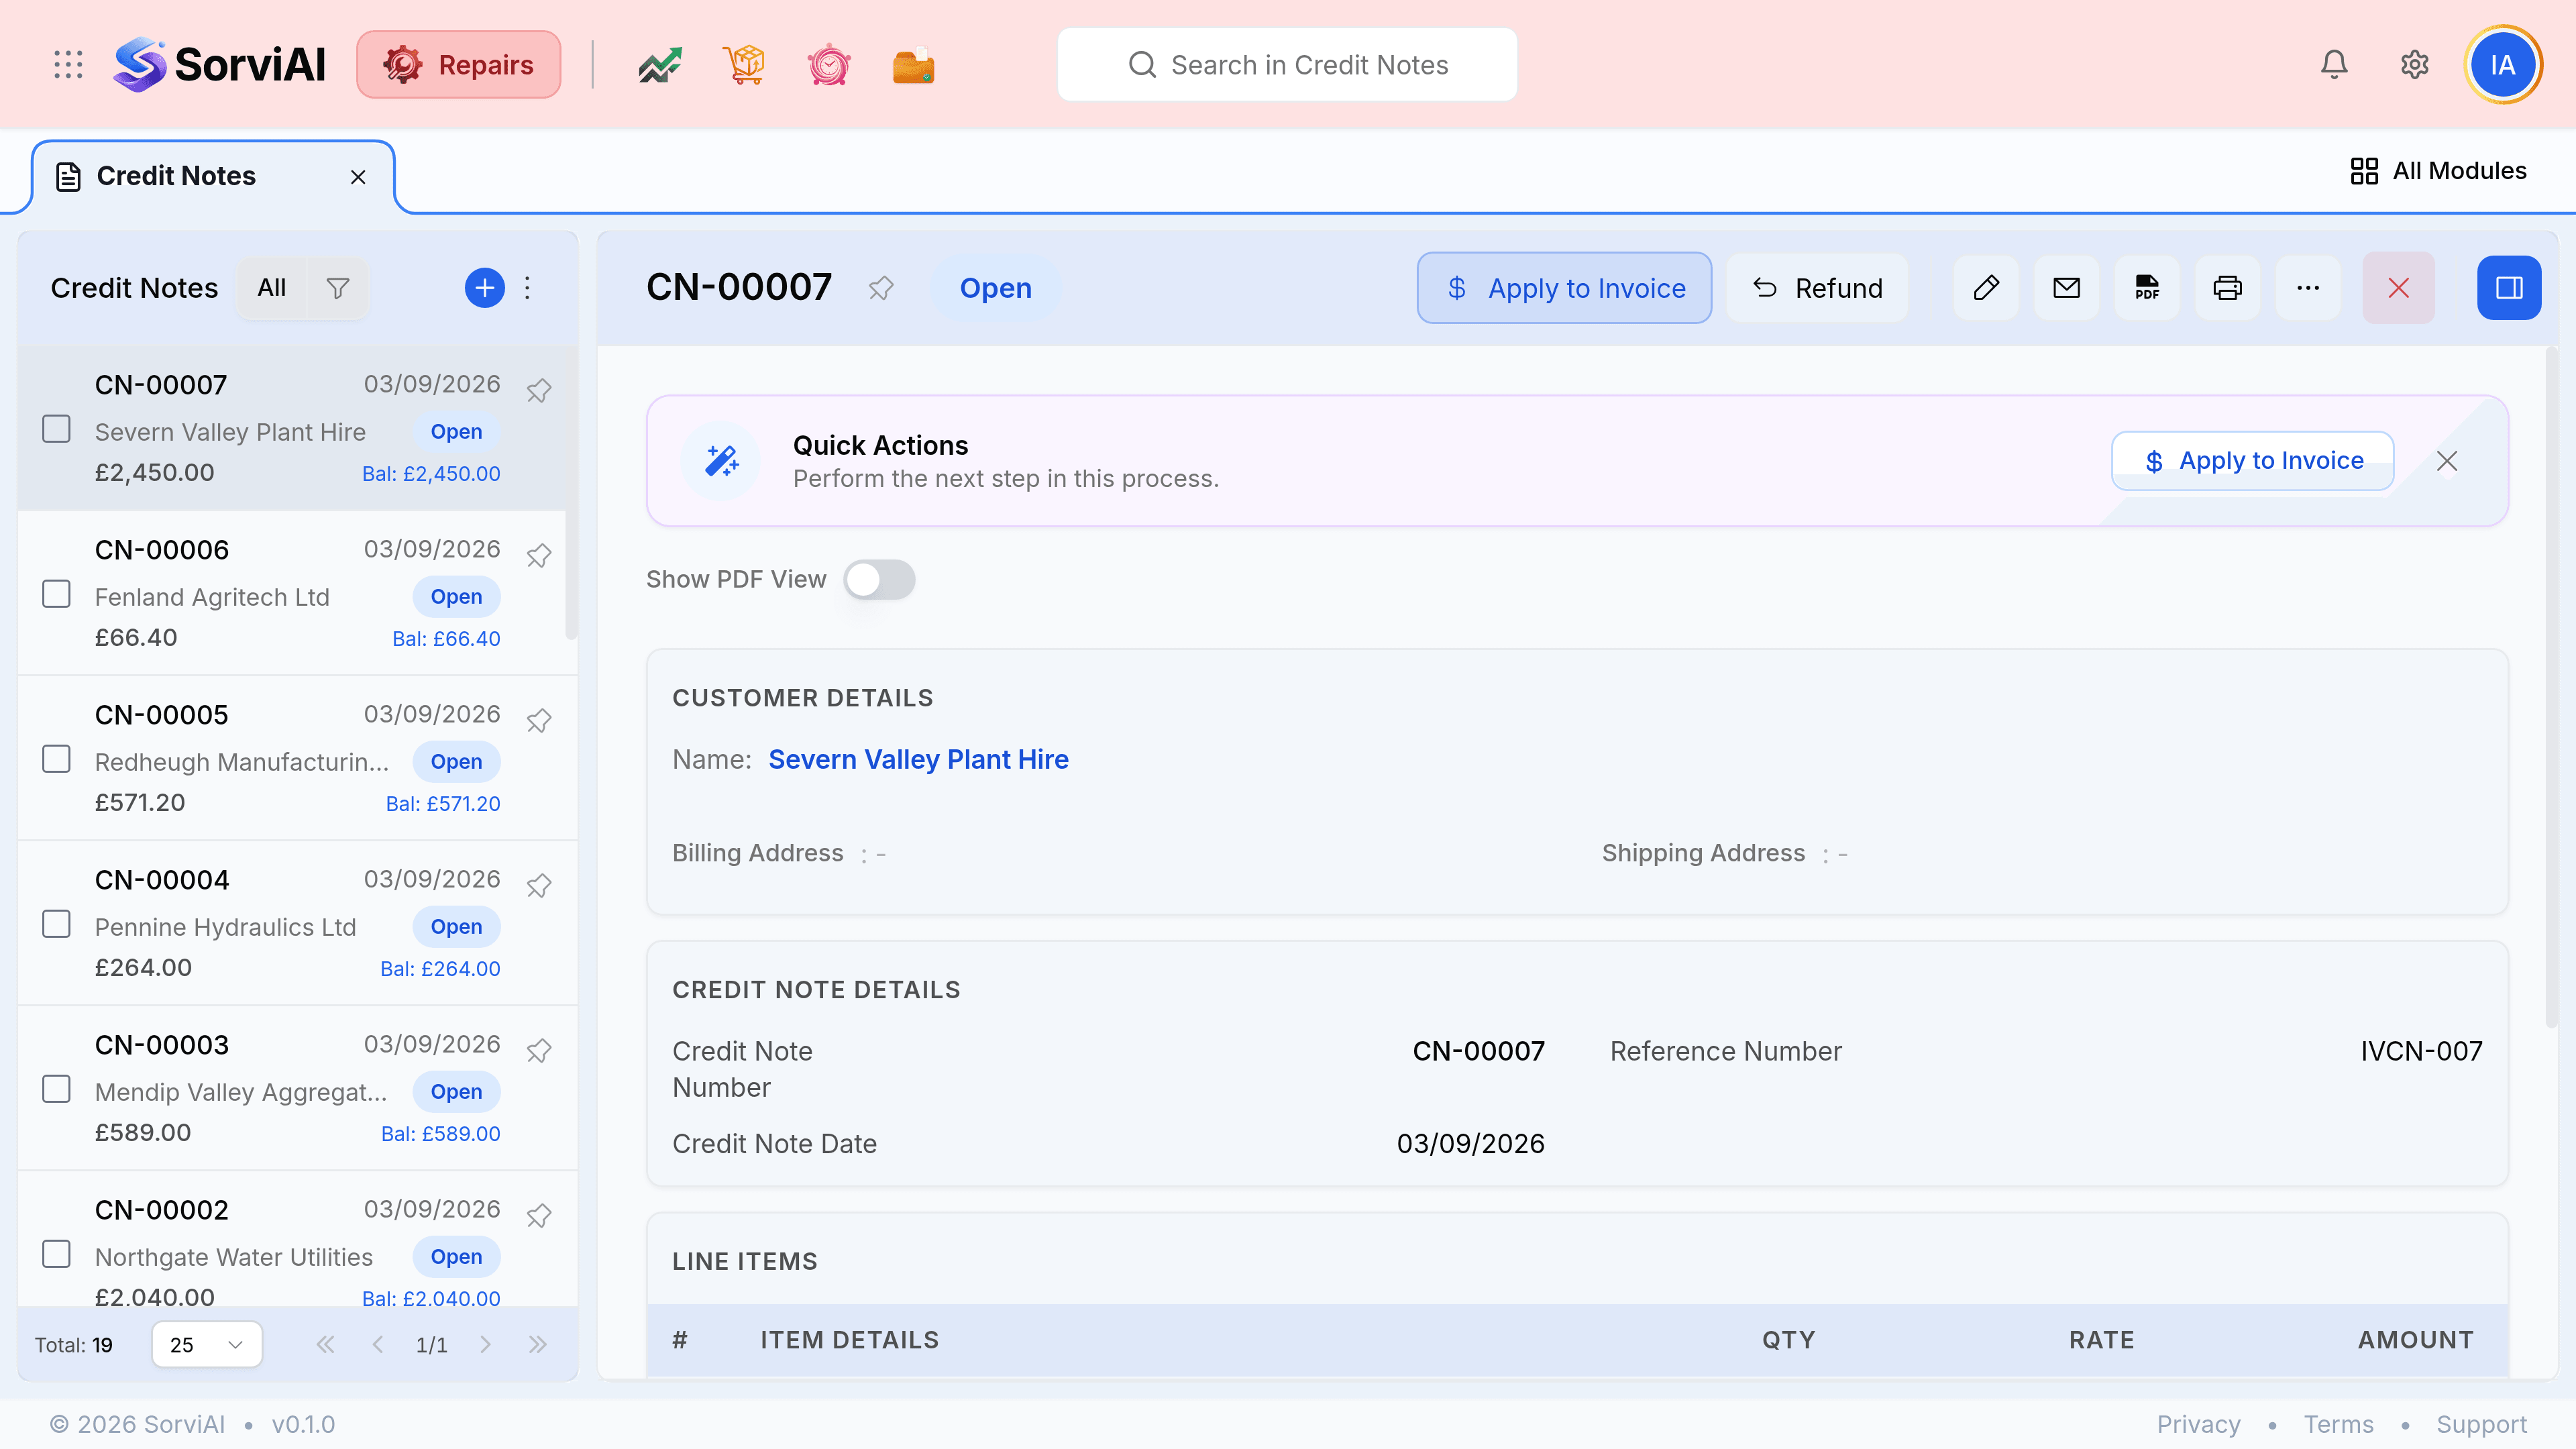Click Apply to Invoice in the header
Screen dimensions: 2576x1449
coord(1564,288)
